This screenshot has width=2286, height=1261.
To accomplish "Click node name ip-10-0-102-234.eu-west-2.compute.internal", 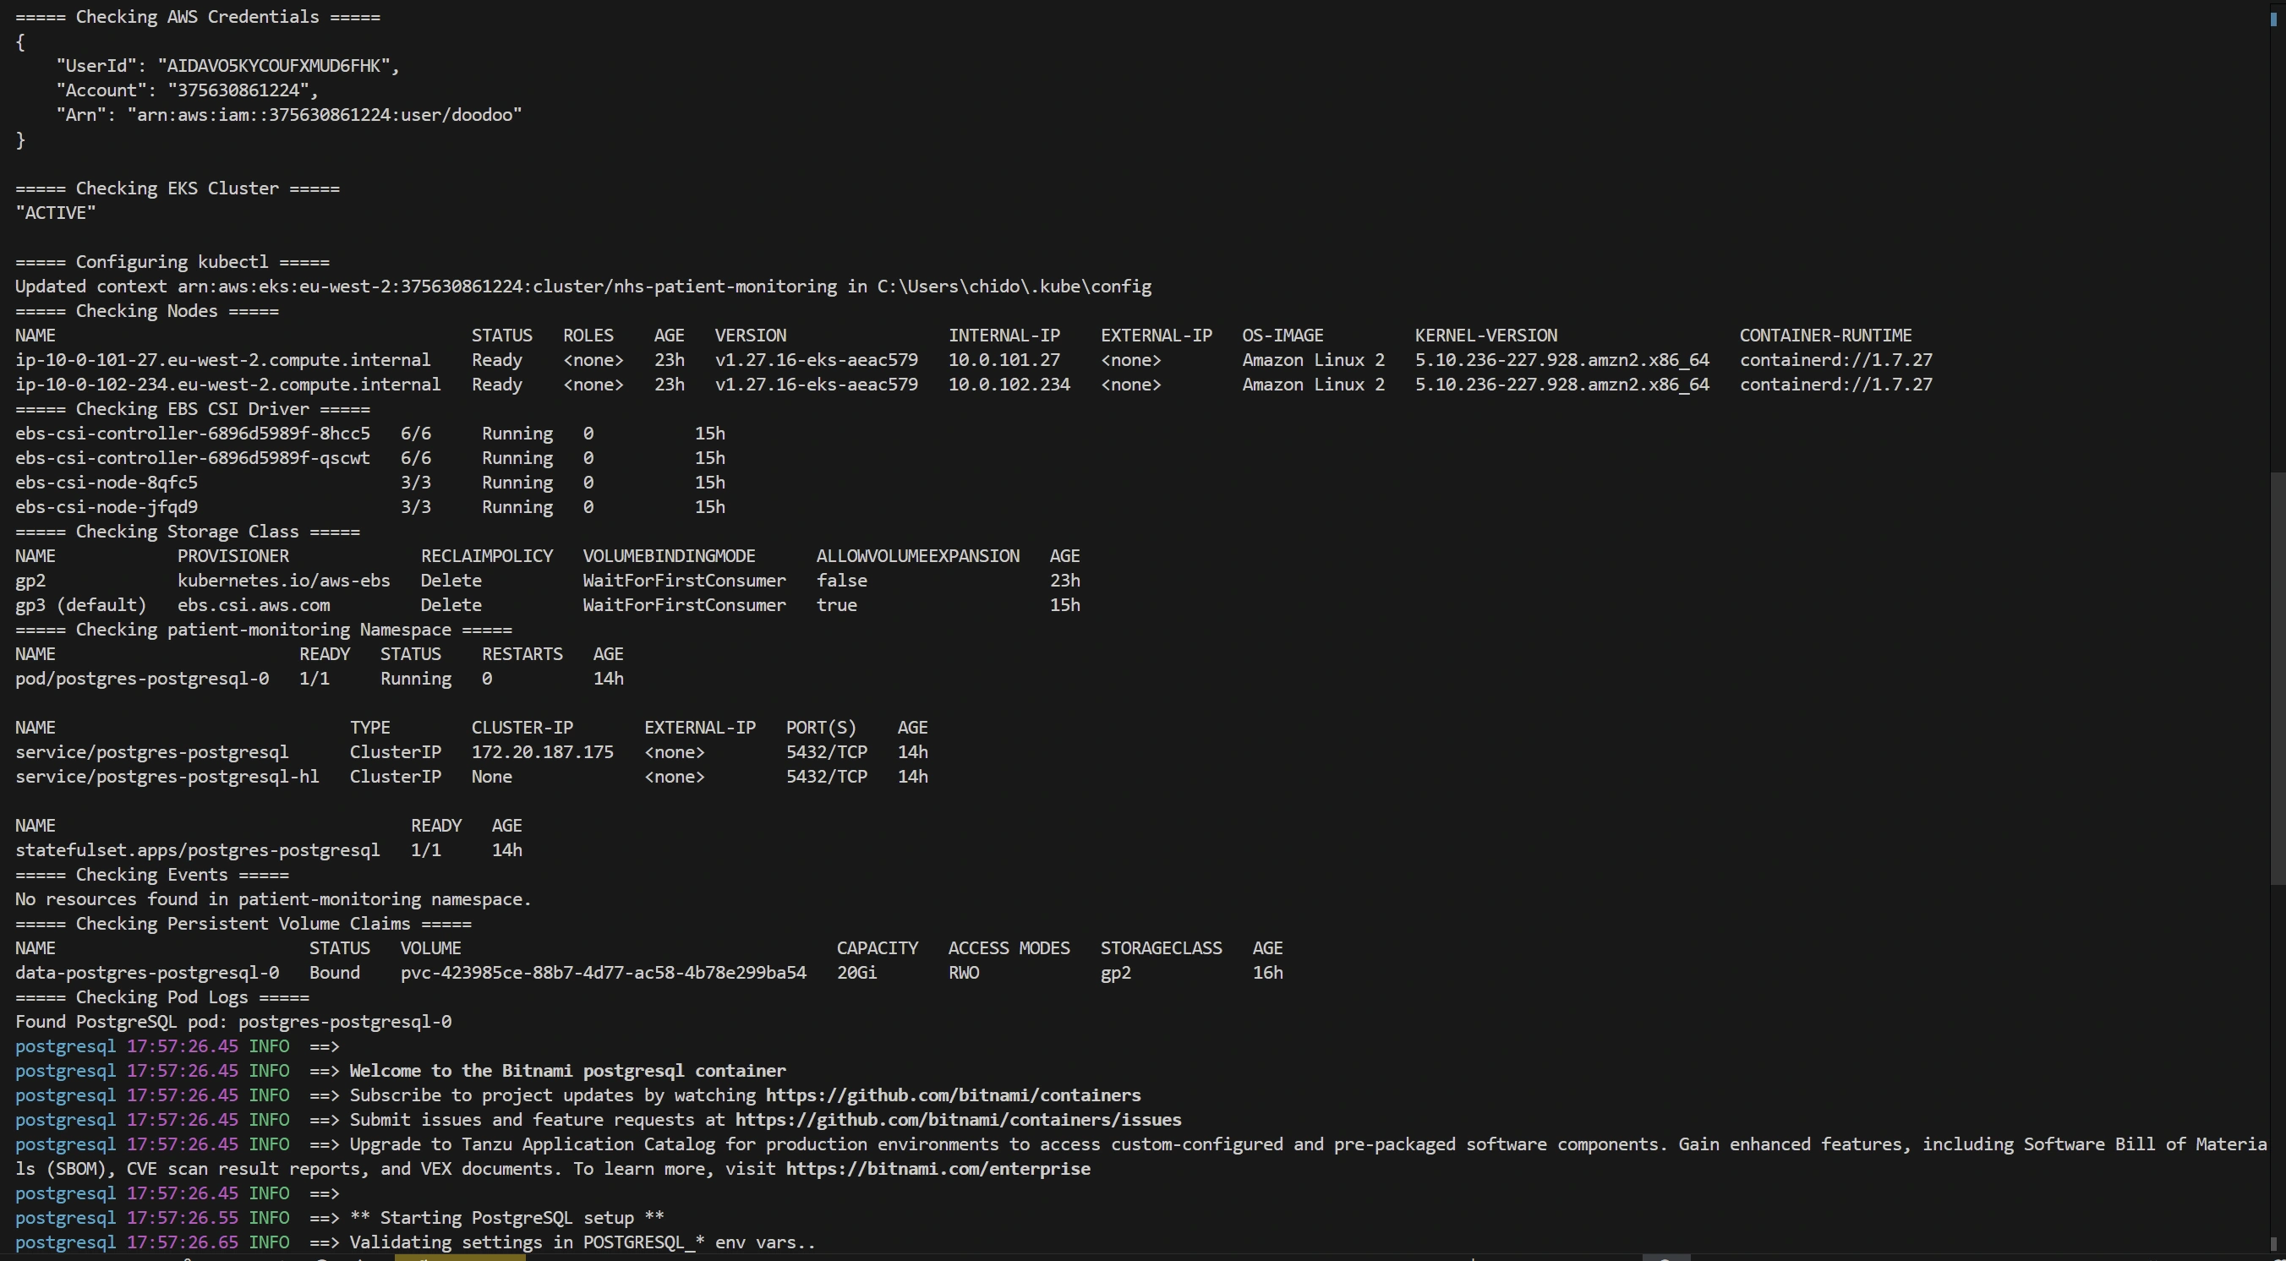I will click(227, 385).
